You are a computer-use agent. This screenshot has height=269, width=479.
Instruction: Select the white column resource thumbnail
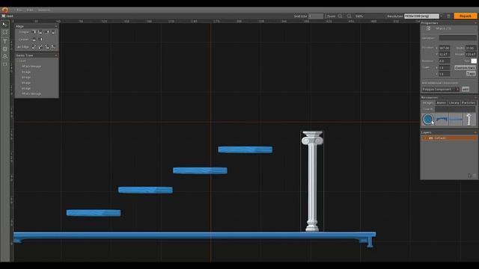click(469, 120)
